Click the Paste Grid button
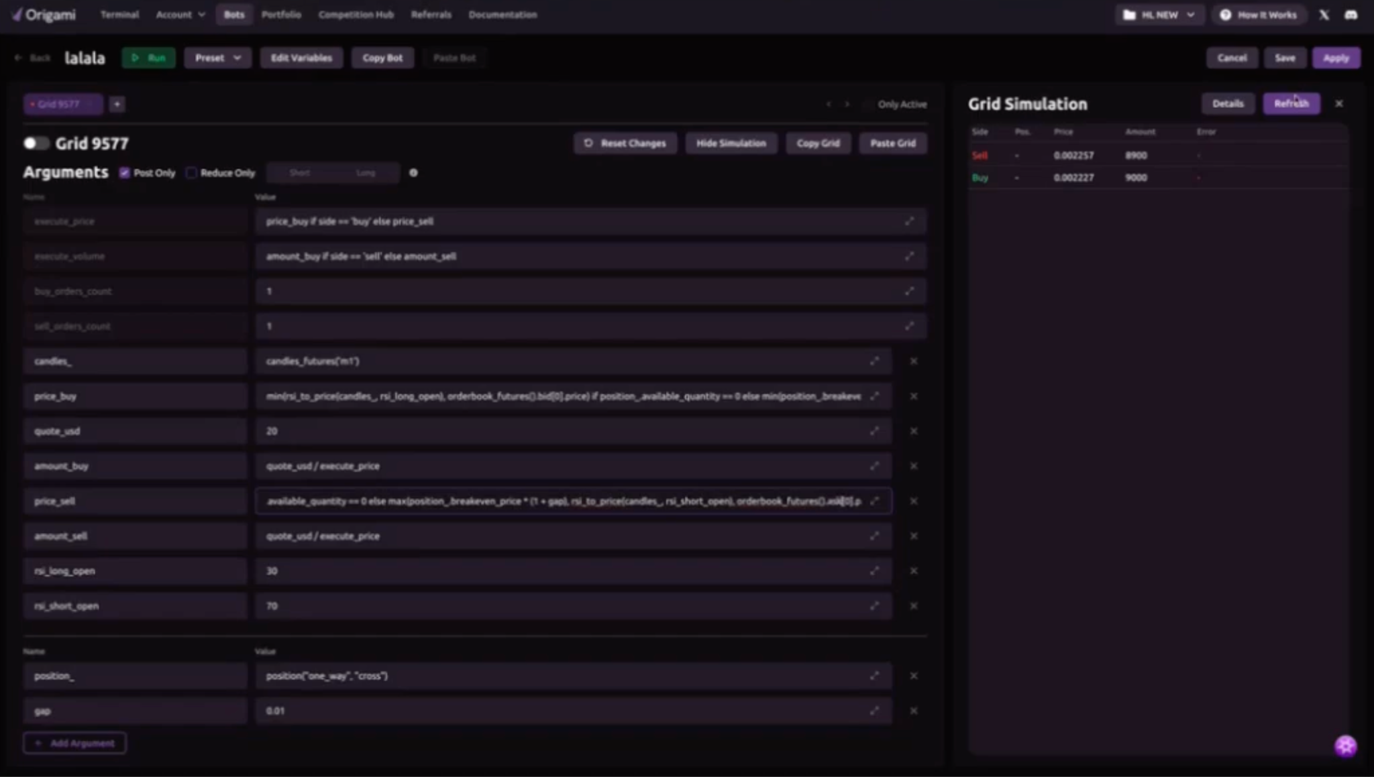Screen dimensions: 1374x777 coord(892,143)
